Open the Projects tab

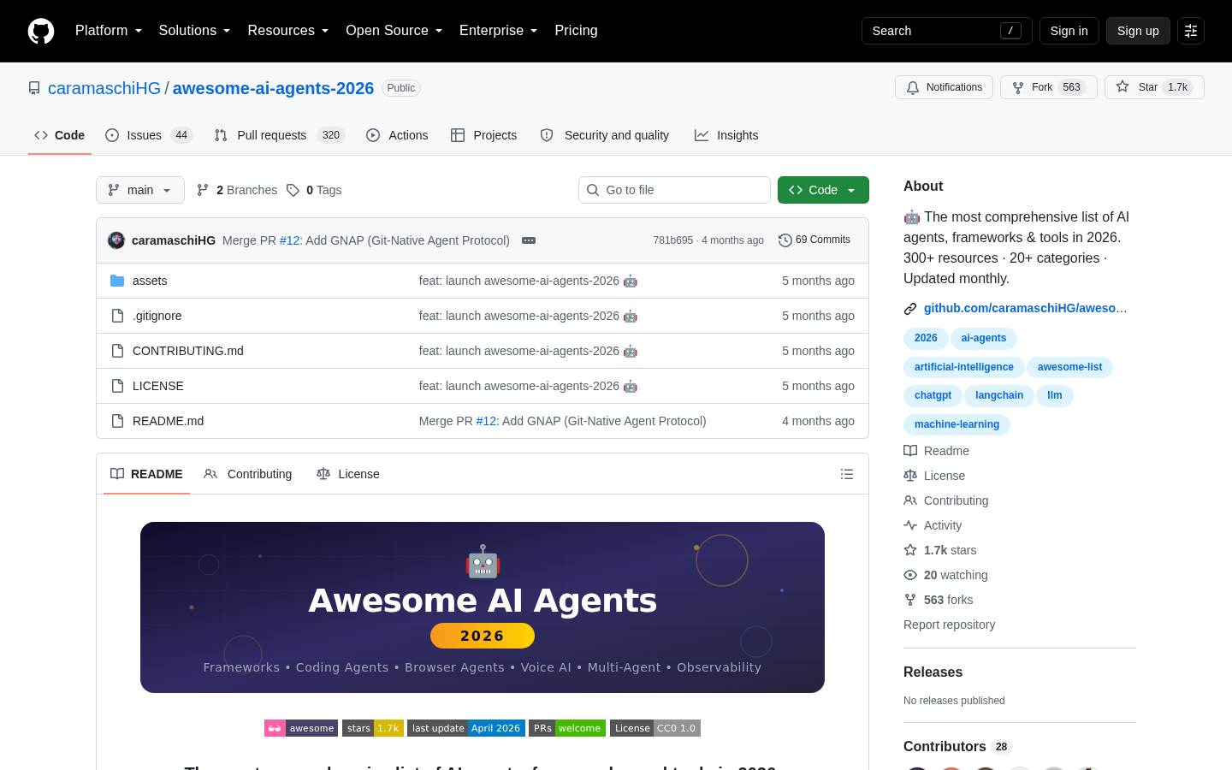[484, 135]
